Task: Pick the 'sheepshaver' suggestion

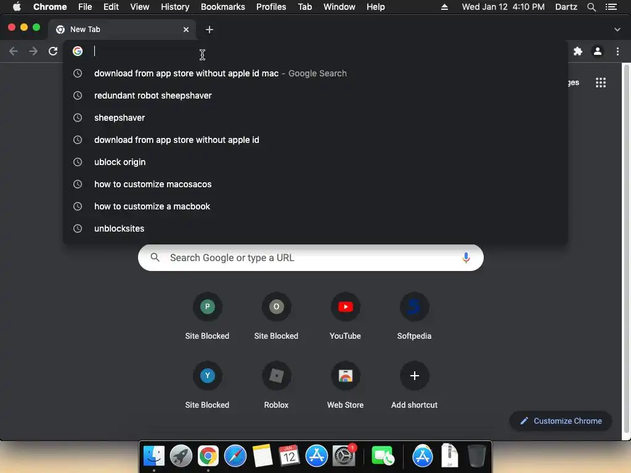Action: click(x=315, y=118)
